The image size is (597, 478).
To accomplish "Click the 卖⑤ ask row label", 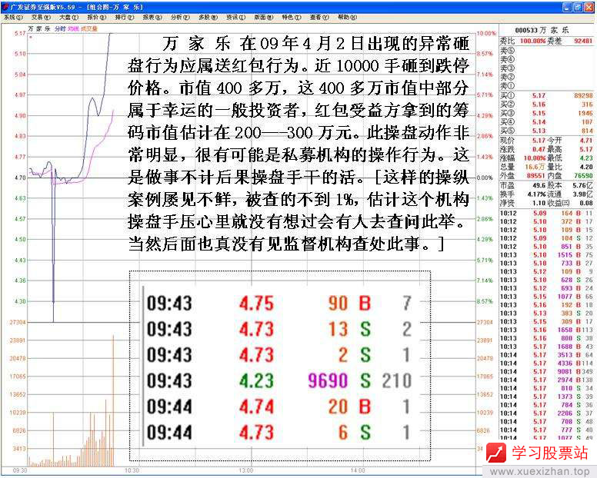I will (x=507, y=51).
